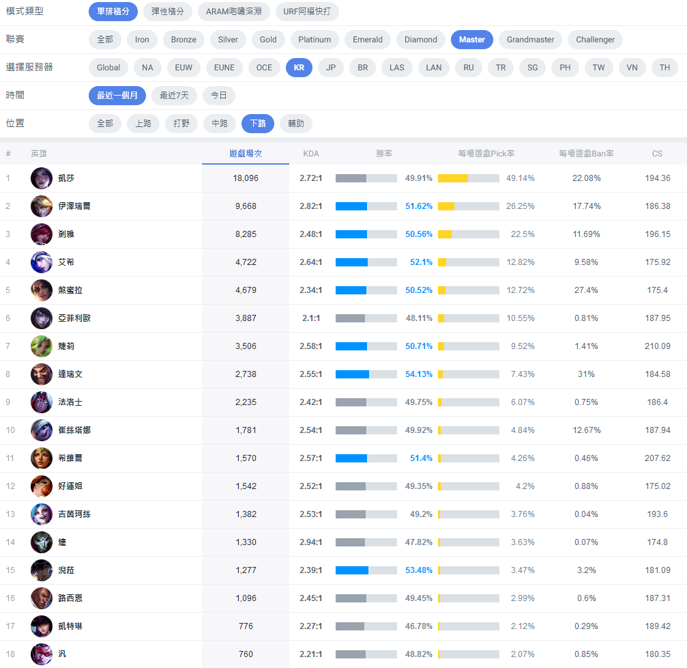Click the 法洛士 champion avatar
The image size is (687, 668).
pyautogui.click(x=42, y=402)
